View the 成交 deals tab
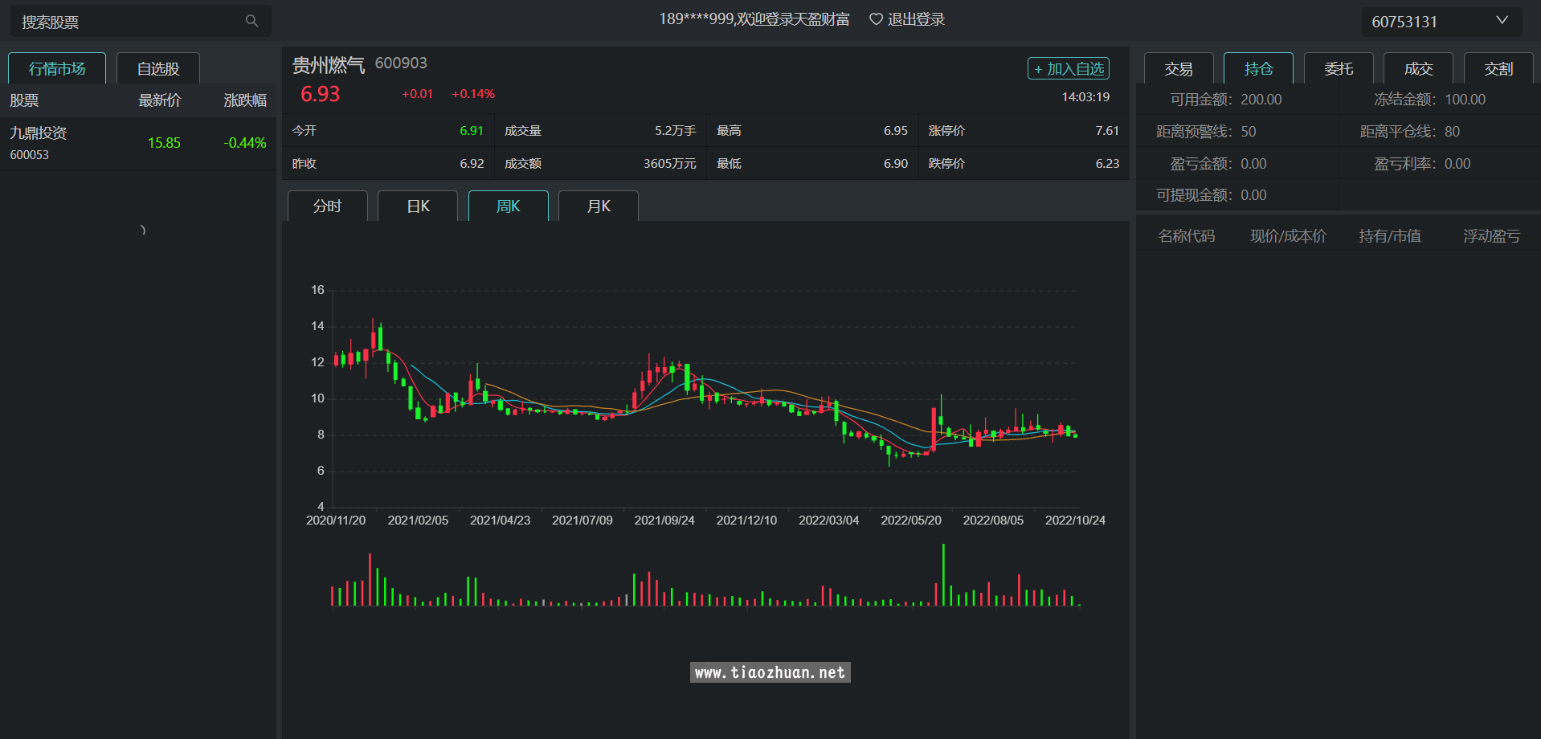The height and width of the screenshot is (739, 1541). click(1418, 69)
